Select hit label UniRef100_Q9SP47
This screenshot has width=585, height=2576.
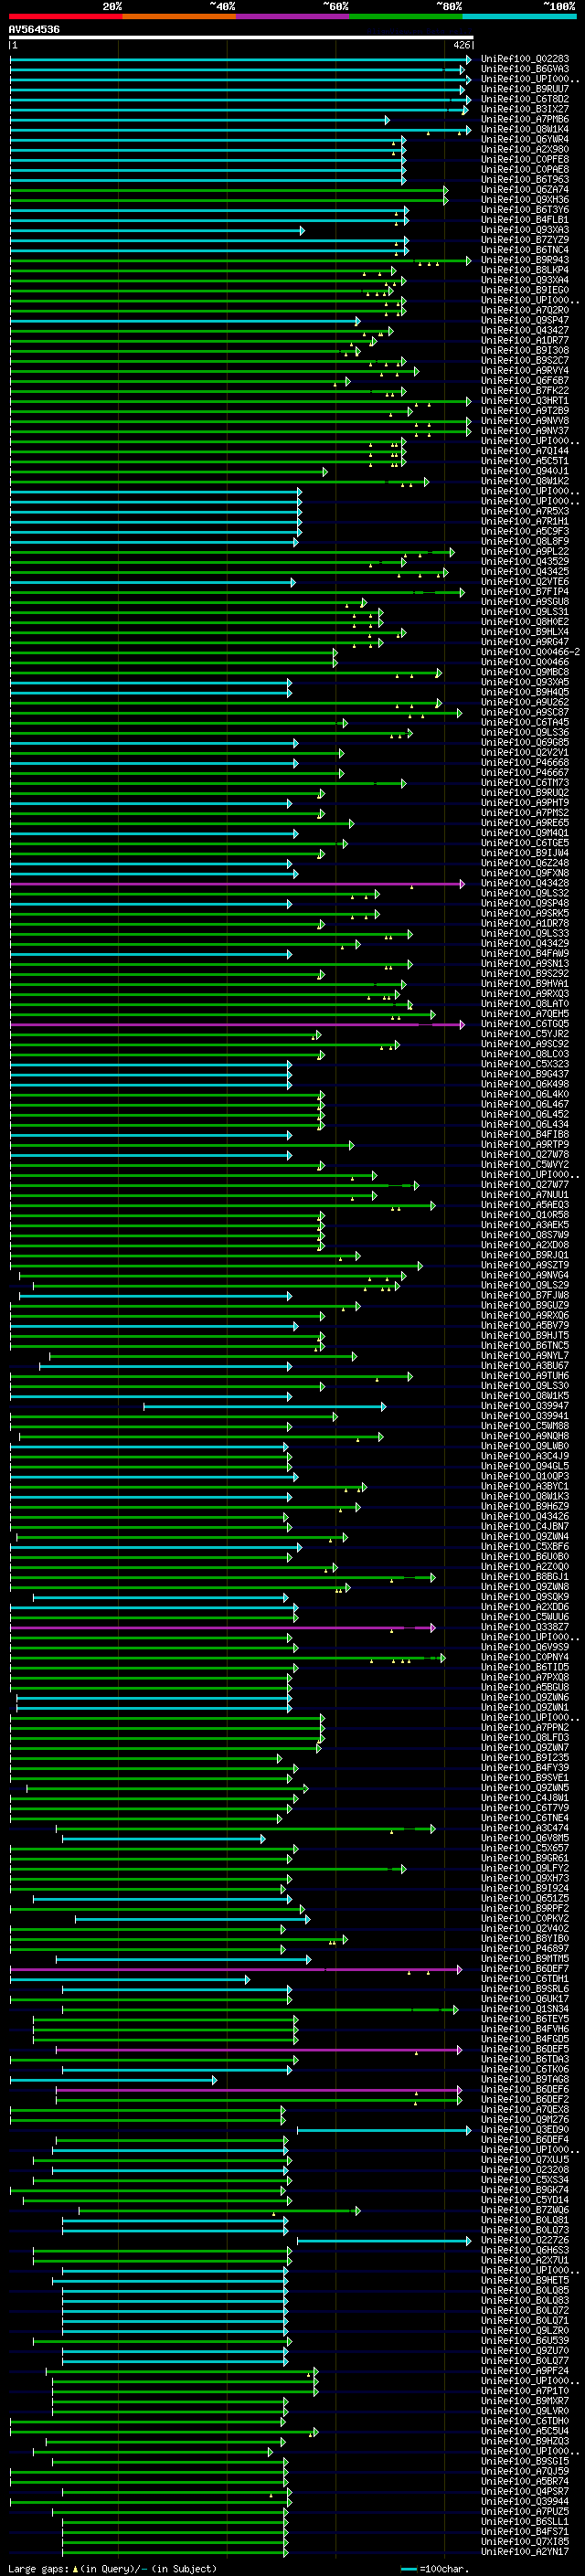coord(525,320)
